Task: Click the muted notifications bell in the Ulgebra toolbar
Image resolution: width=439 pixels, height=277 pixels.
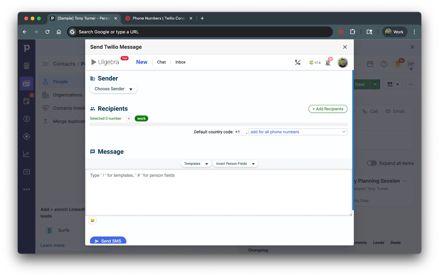Action: pyautogui.click(x=328, y=63)
